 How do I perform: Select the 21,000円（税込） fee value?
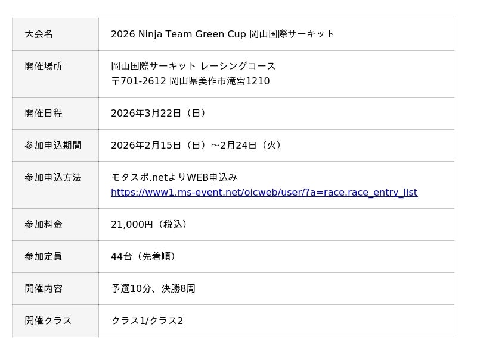pos(151,225)
